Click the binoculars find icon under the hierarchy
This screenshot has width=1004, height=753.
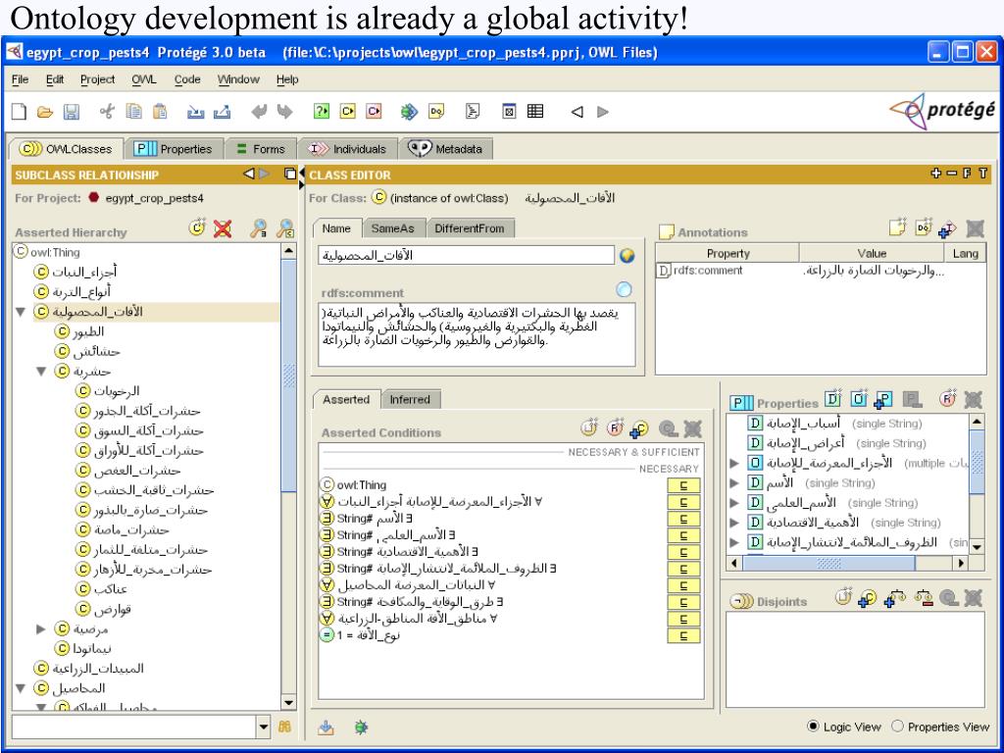point(285,727)
